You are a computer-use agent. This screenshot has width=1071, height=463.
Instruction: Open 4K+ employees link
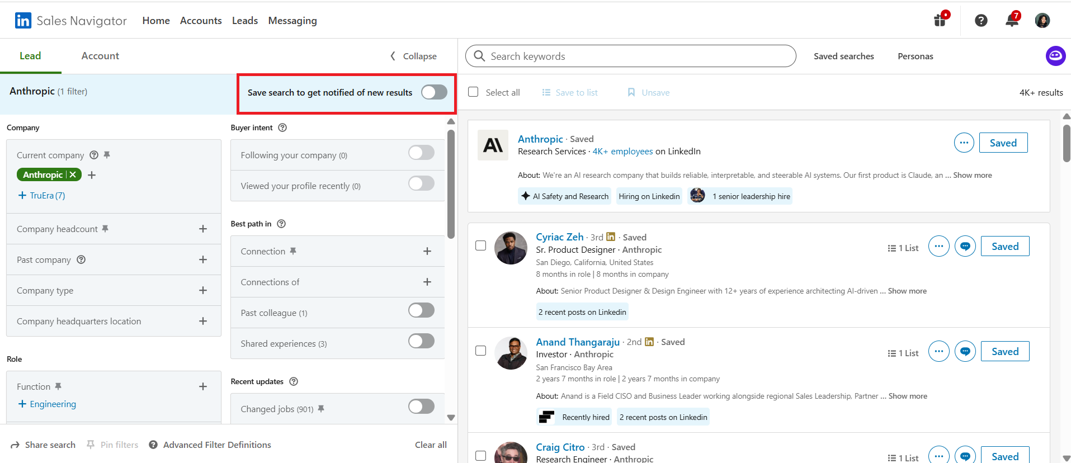coord(622,151)
